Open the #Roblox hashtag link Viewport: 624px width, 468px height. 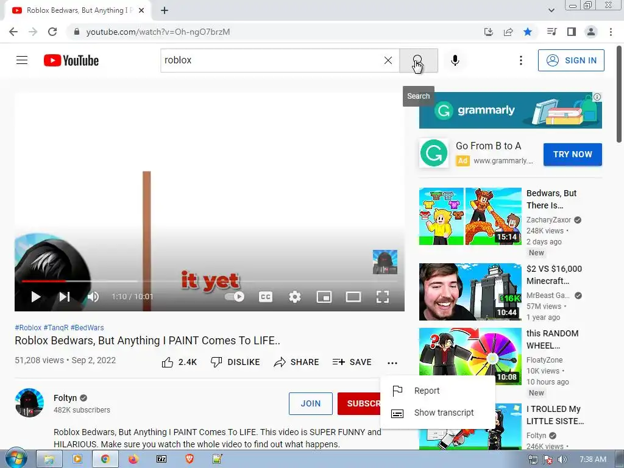click(x=28, y=327)
